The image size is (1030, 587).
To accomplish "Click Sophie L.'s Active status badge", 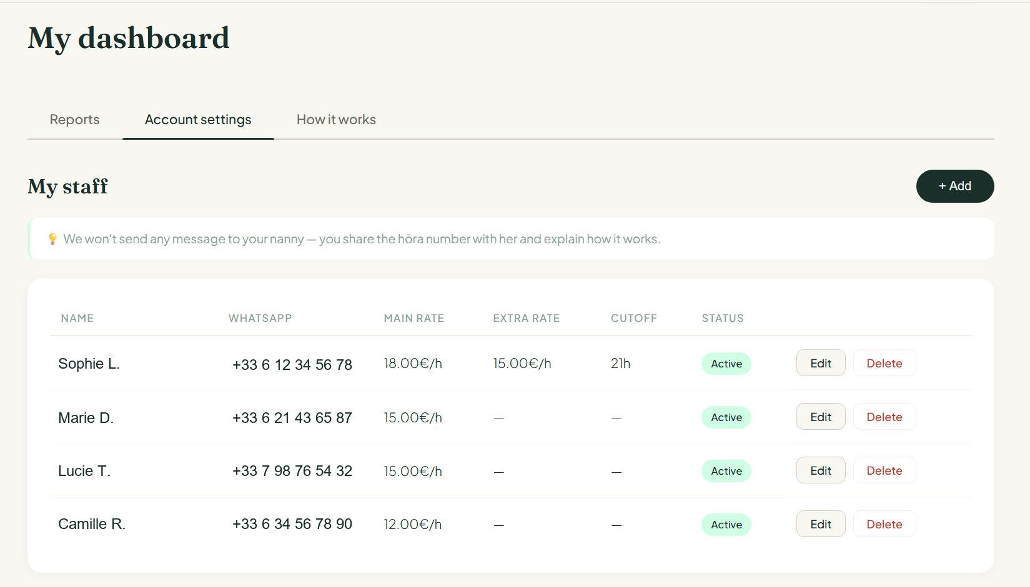I will pos(726,364).
